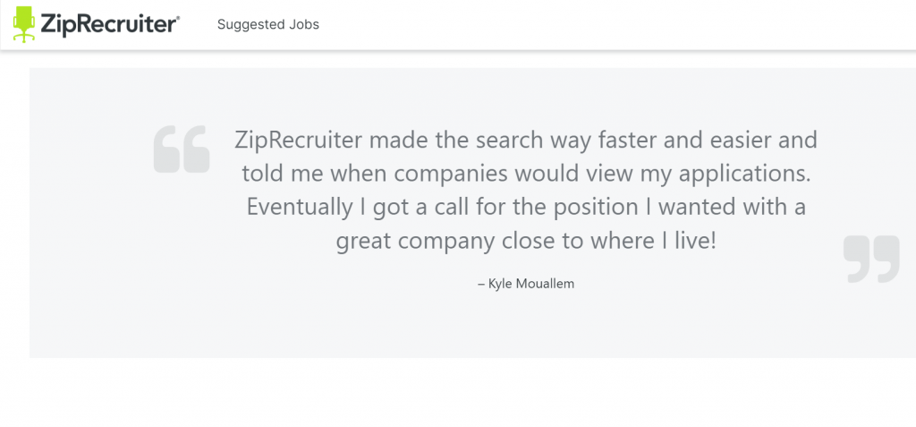916x427 pixels.
Task: Click the word "live!" ending the quote
Action: [695, 241]
